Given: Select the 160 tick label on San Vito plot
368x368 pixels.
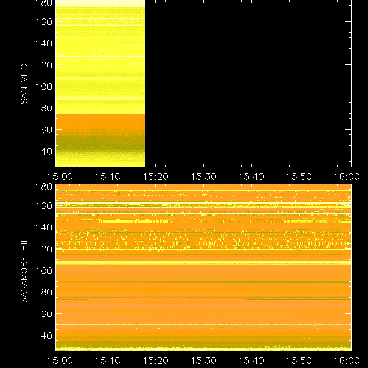Looking at the screenshot, I should click(44, 22).
